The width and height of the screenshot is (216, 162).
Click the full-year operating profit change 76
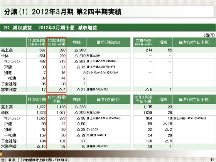click(83, 146)
